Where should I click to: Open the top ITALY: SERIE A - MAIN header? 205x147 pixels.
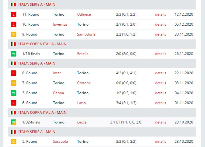pos(37,4)
